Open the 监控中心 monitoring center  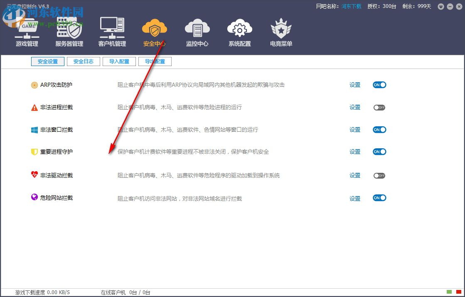(x=197, y=29)
